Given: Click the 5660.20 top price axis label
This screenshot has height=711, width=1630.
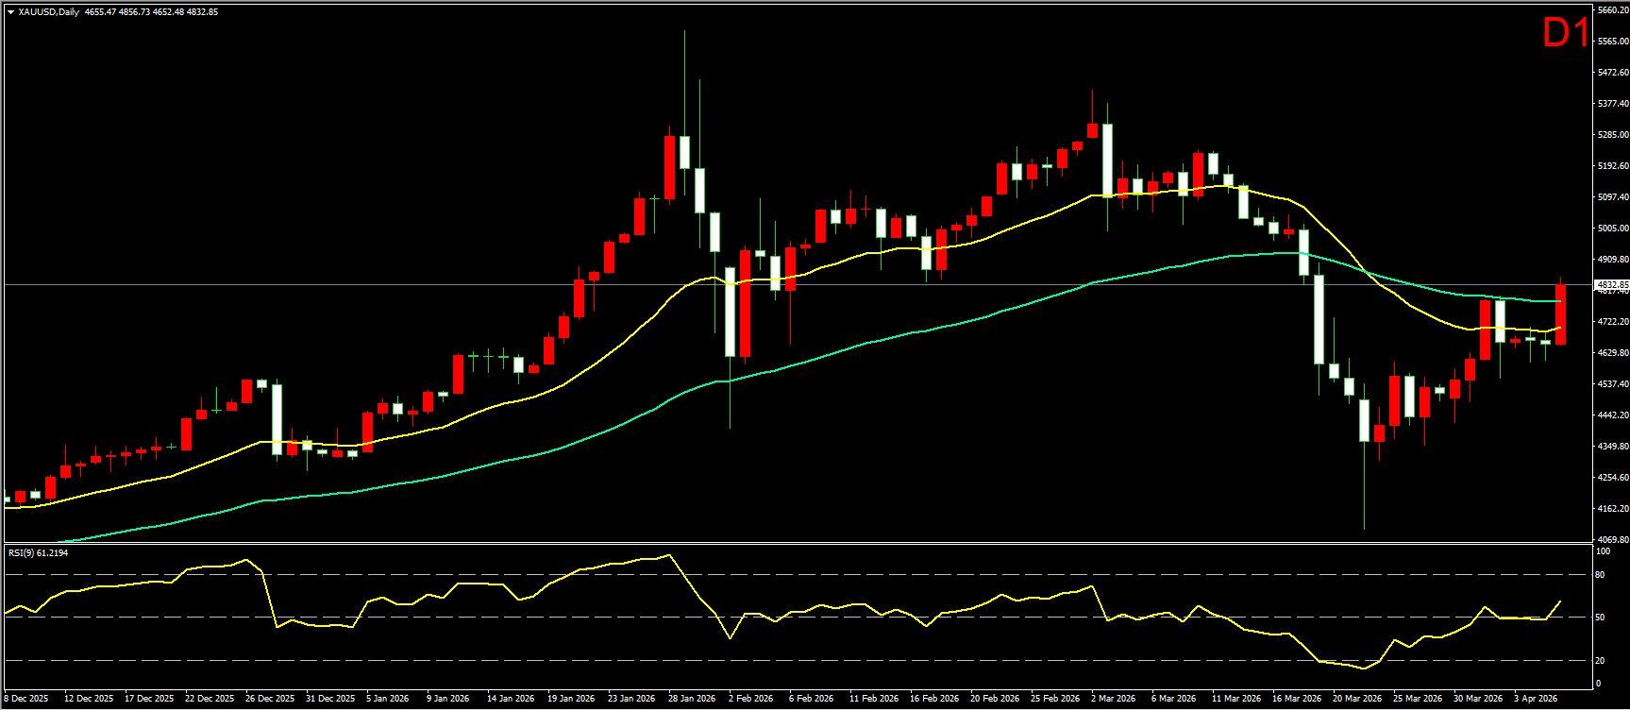Looking at the screenshot, I should click(x=1612, y=10).
